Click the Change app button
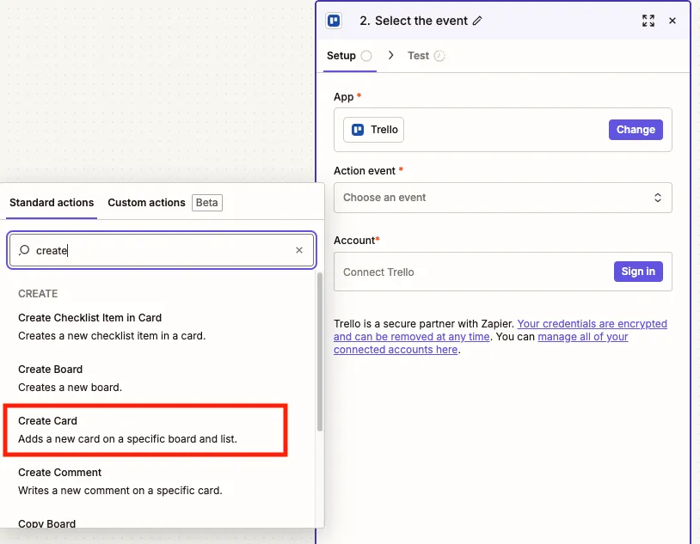The height and width of the screenshot is (544, 700). point(636,130)
